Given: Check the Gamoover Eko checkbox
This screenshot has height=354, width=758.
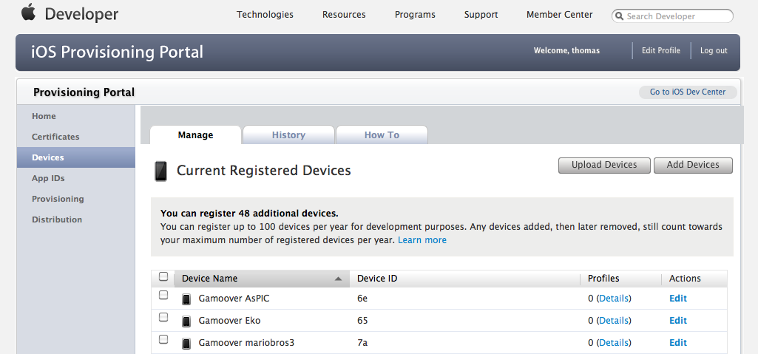Looking at the screenshot, I should pyautogui.click(x=163, y=317).
